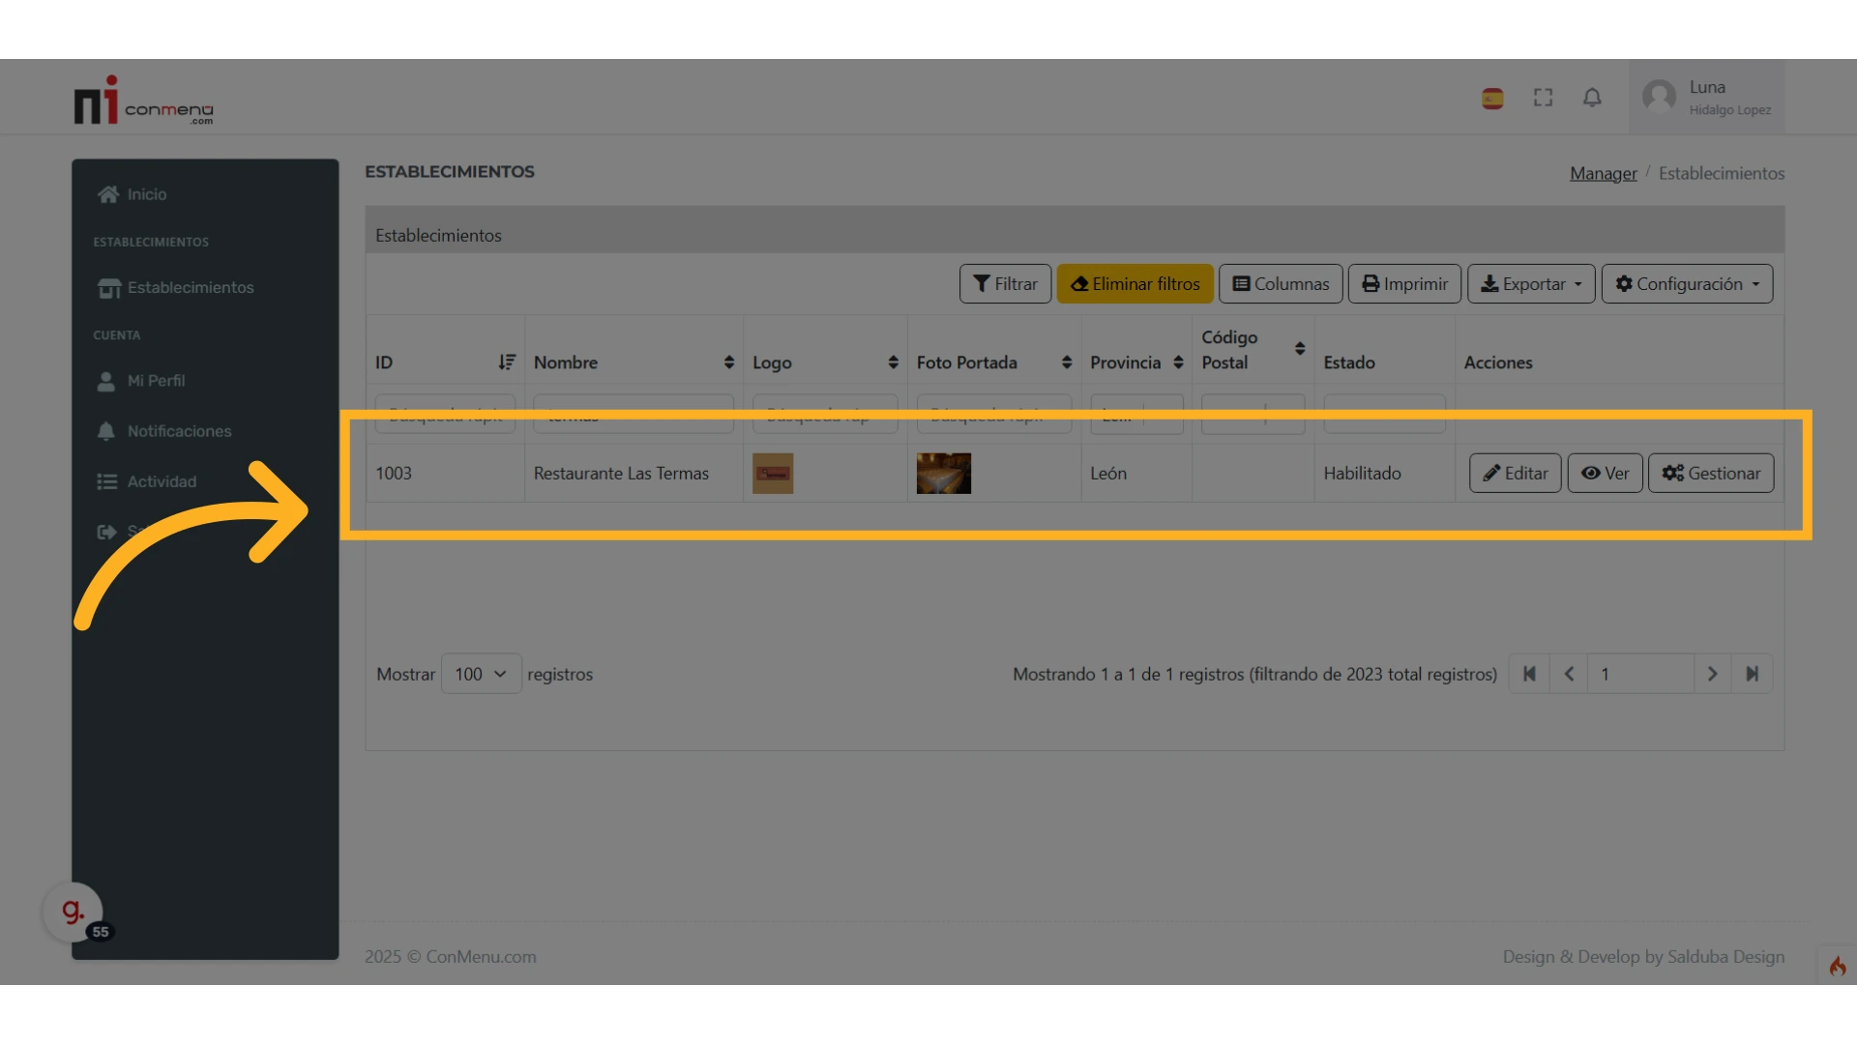This screenshot has height=1044, width=1857.
Task: Open Establecimientos in the sidebar
Action: click(190, 288)
